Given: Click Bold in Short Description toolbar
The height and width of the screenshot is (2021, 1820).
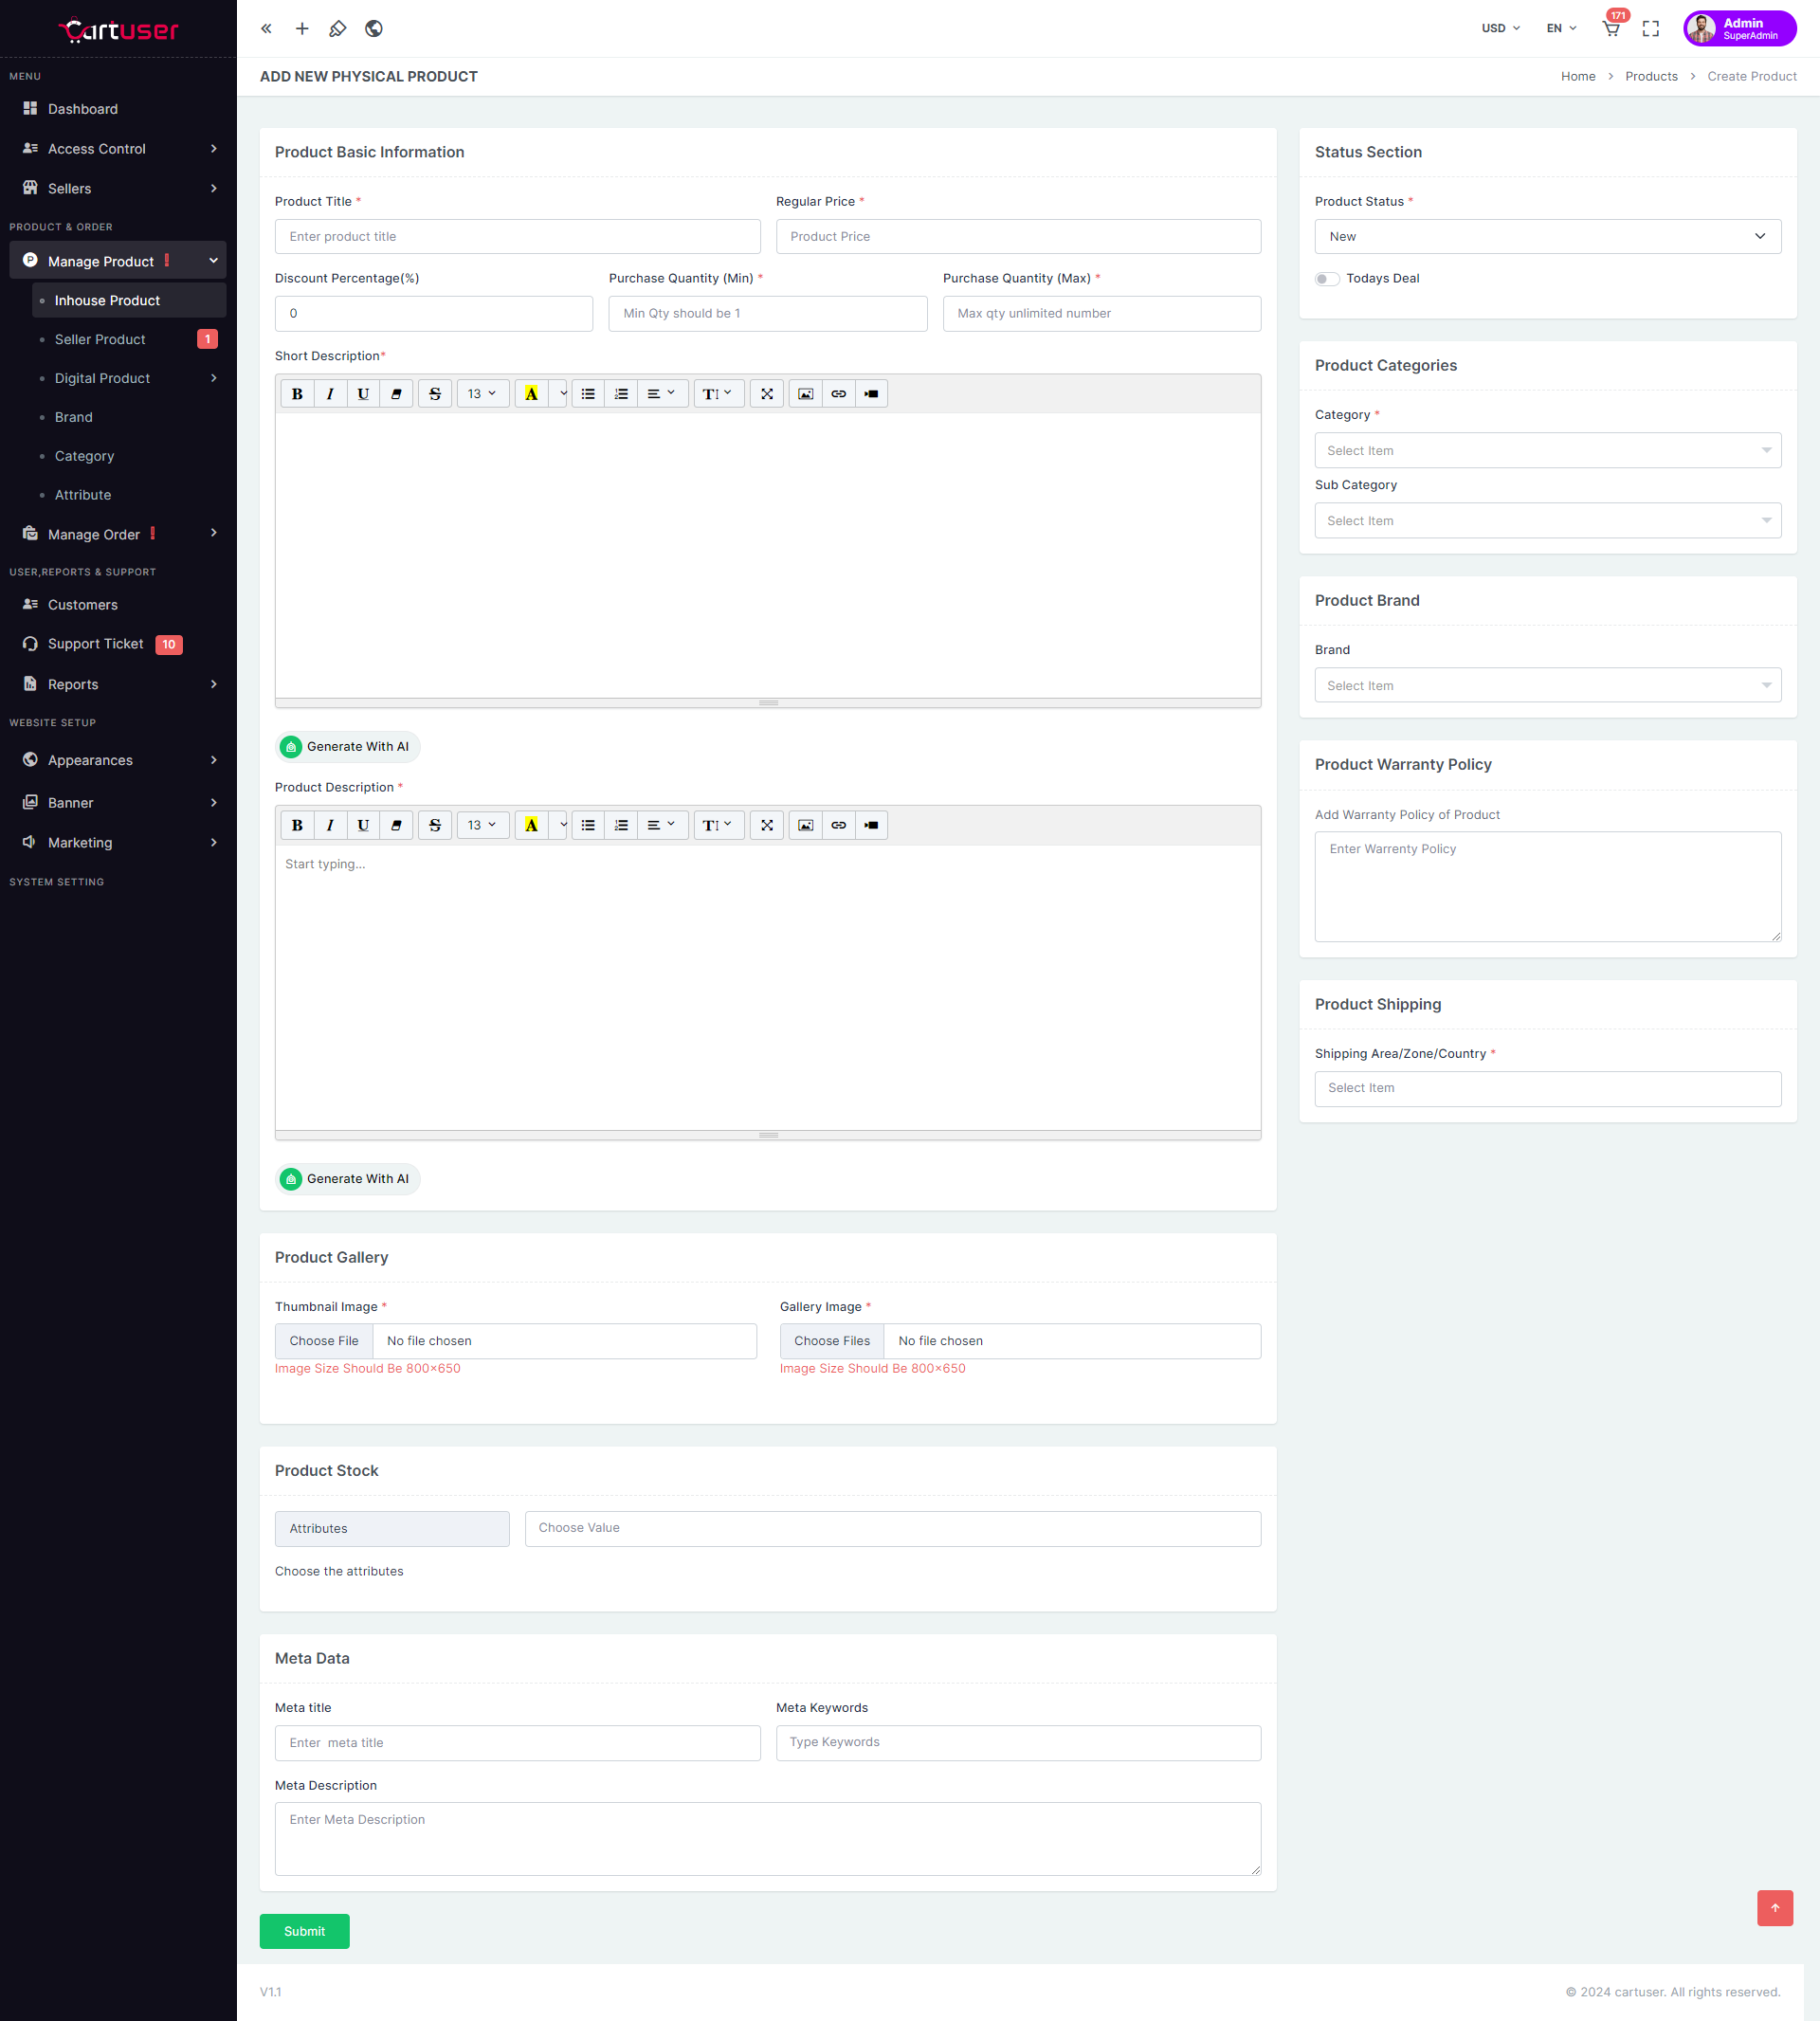Looking at the screenshot, I should pos(297,394).
